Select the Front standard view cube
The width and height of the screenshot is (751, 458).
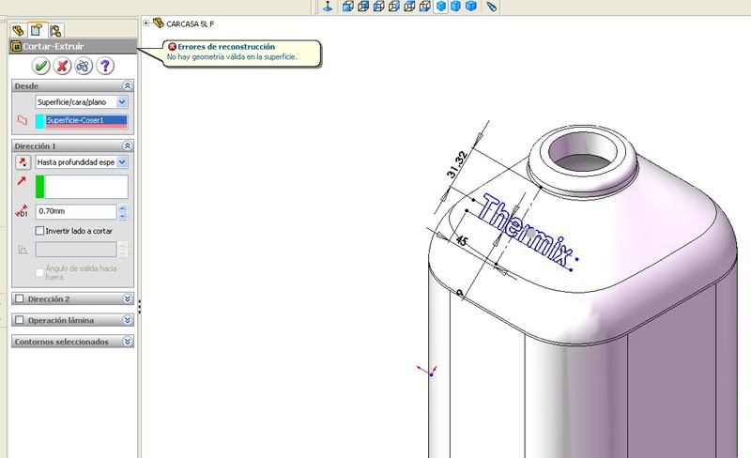pos(348,7)
